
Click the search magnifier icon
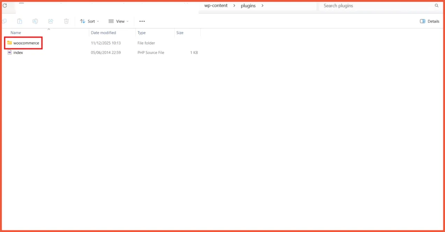[437, 6]
